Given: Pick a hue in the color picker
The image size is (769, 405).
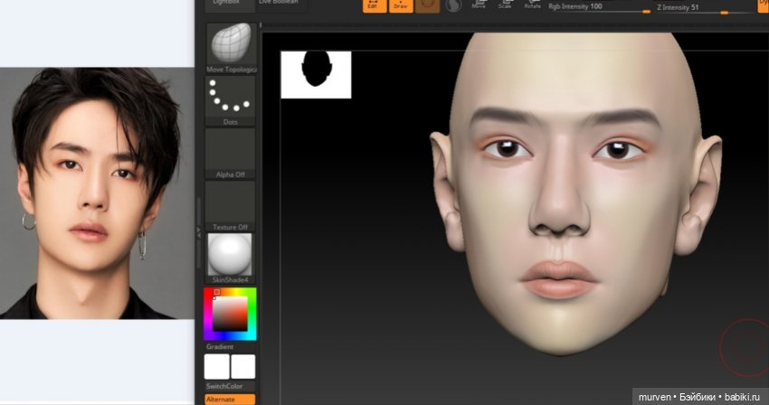Looking at the screenshot, I should (x=230, y=315).
